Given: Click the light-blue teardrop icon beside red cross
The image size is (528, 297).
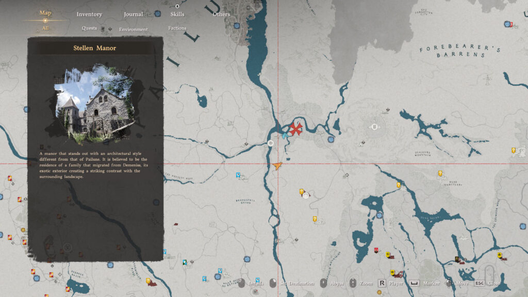Looking at the screenshot, I should [285, 136].
